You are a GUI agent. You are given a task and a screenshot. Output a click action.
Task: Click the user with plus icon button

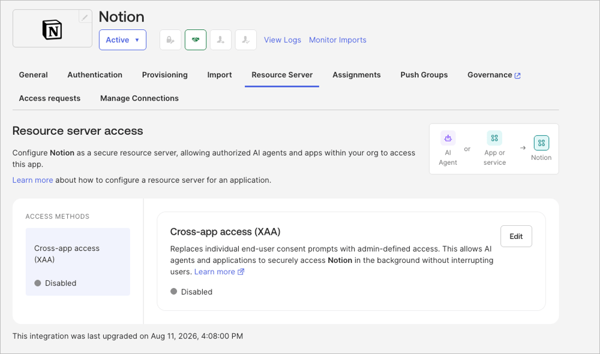(x=221, y=40)
